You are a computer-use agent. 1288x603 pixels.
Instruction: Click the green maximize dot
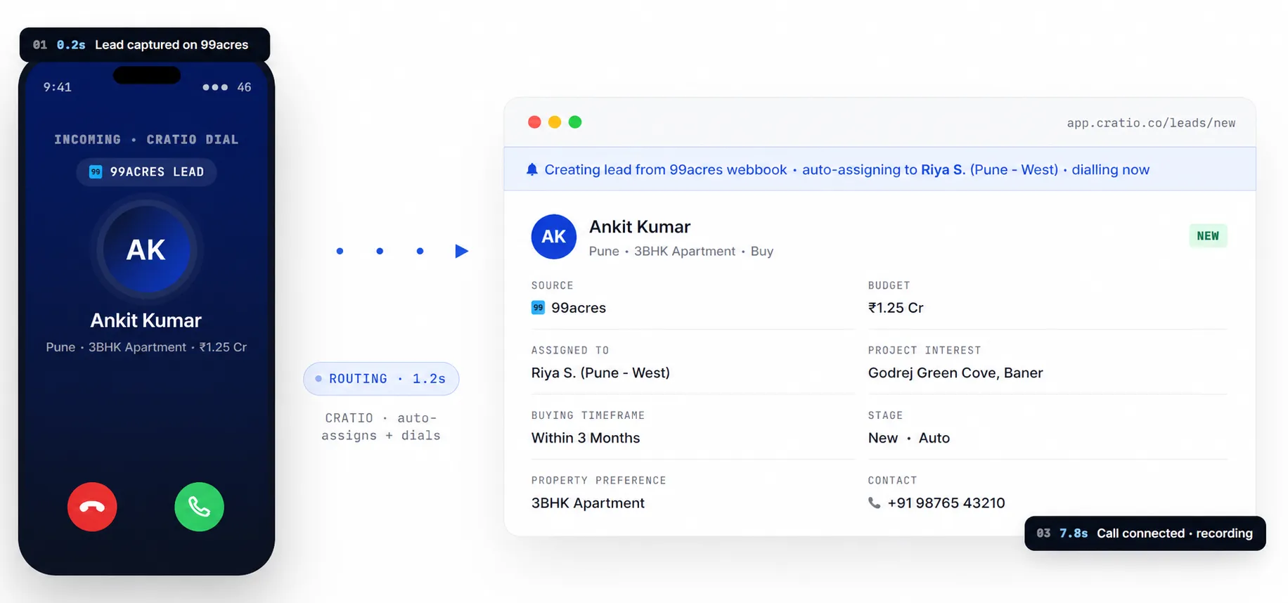[x=575, y=122]
